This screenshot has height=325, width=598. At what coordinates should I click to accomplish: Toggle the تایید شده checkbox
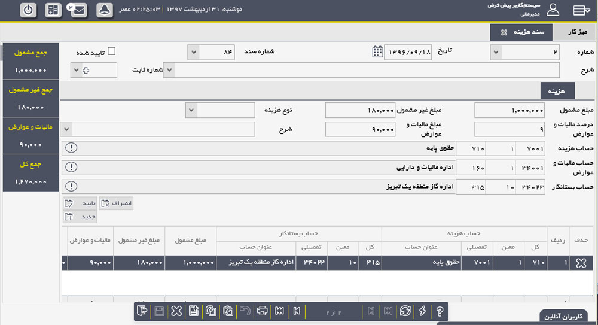tap(111, 51)
